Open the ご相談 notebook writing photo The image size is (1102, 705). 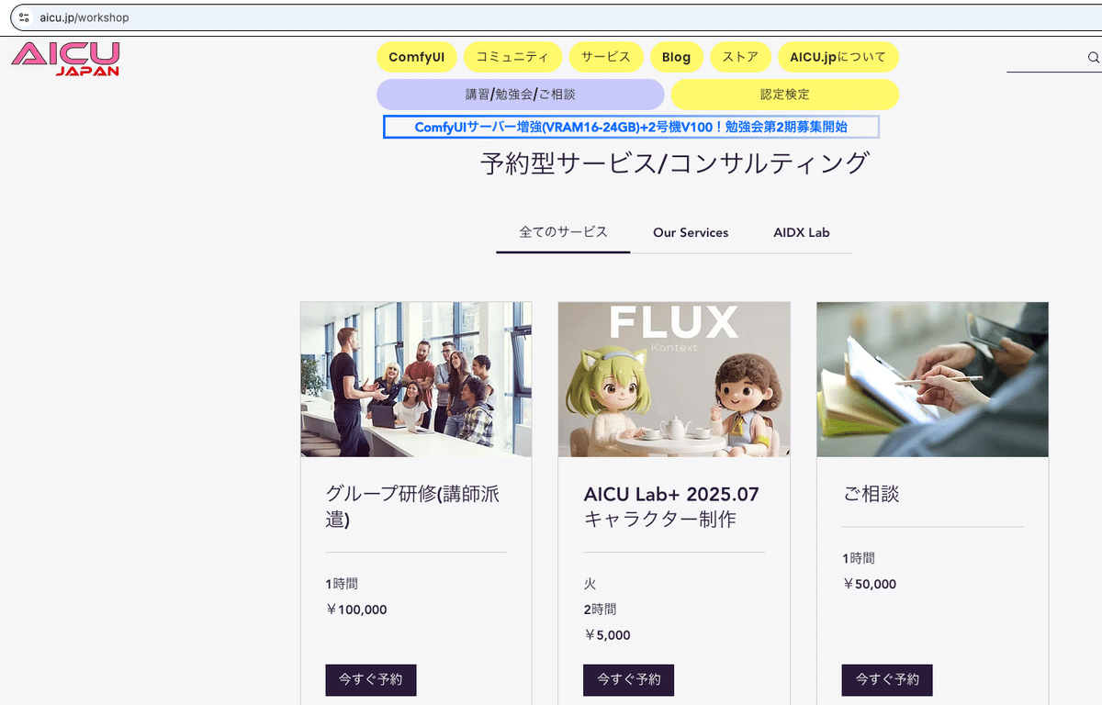pyautogui.click(x=932, y=379)
